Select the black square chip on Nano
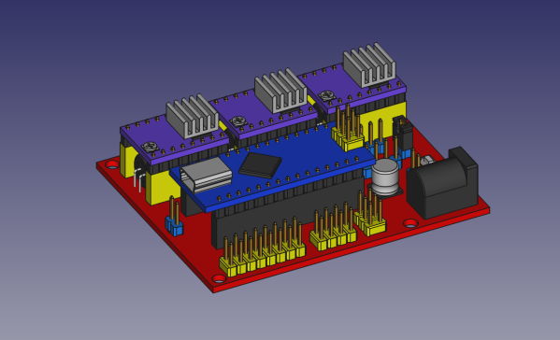Image resolution: width=560 pixels, height=340 pixels. pyautogui.click(x=260, y=165)
